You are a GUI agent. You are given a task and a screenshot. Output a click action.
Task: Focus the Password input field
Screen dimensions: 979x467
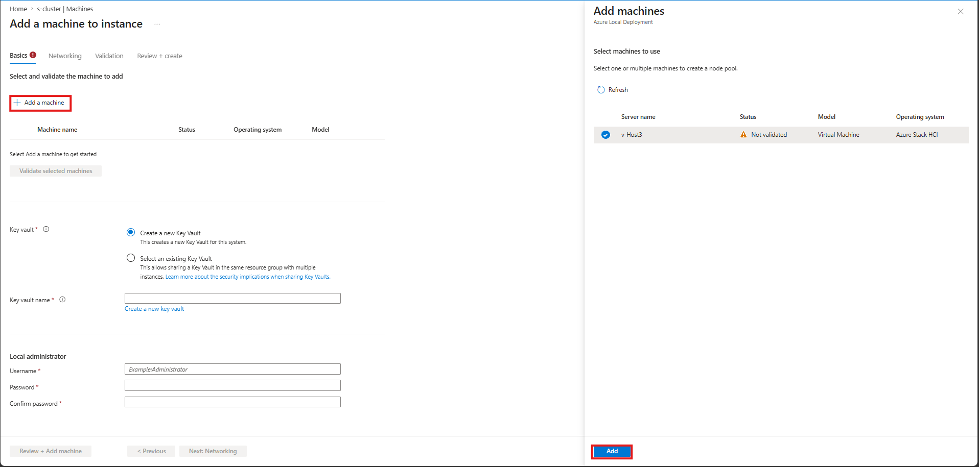(232, 385)
